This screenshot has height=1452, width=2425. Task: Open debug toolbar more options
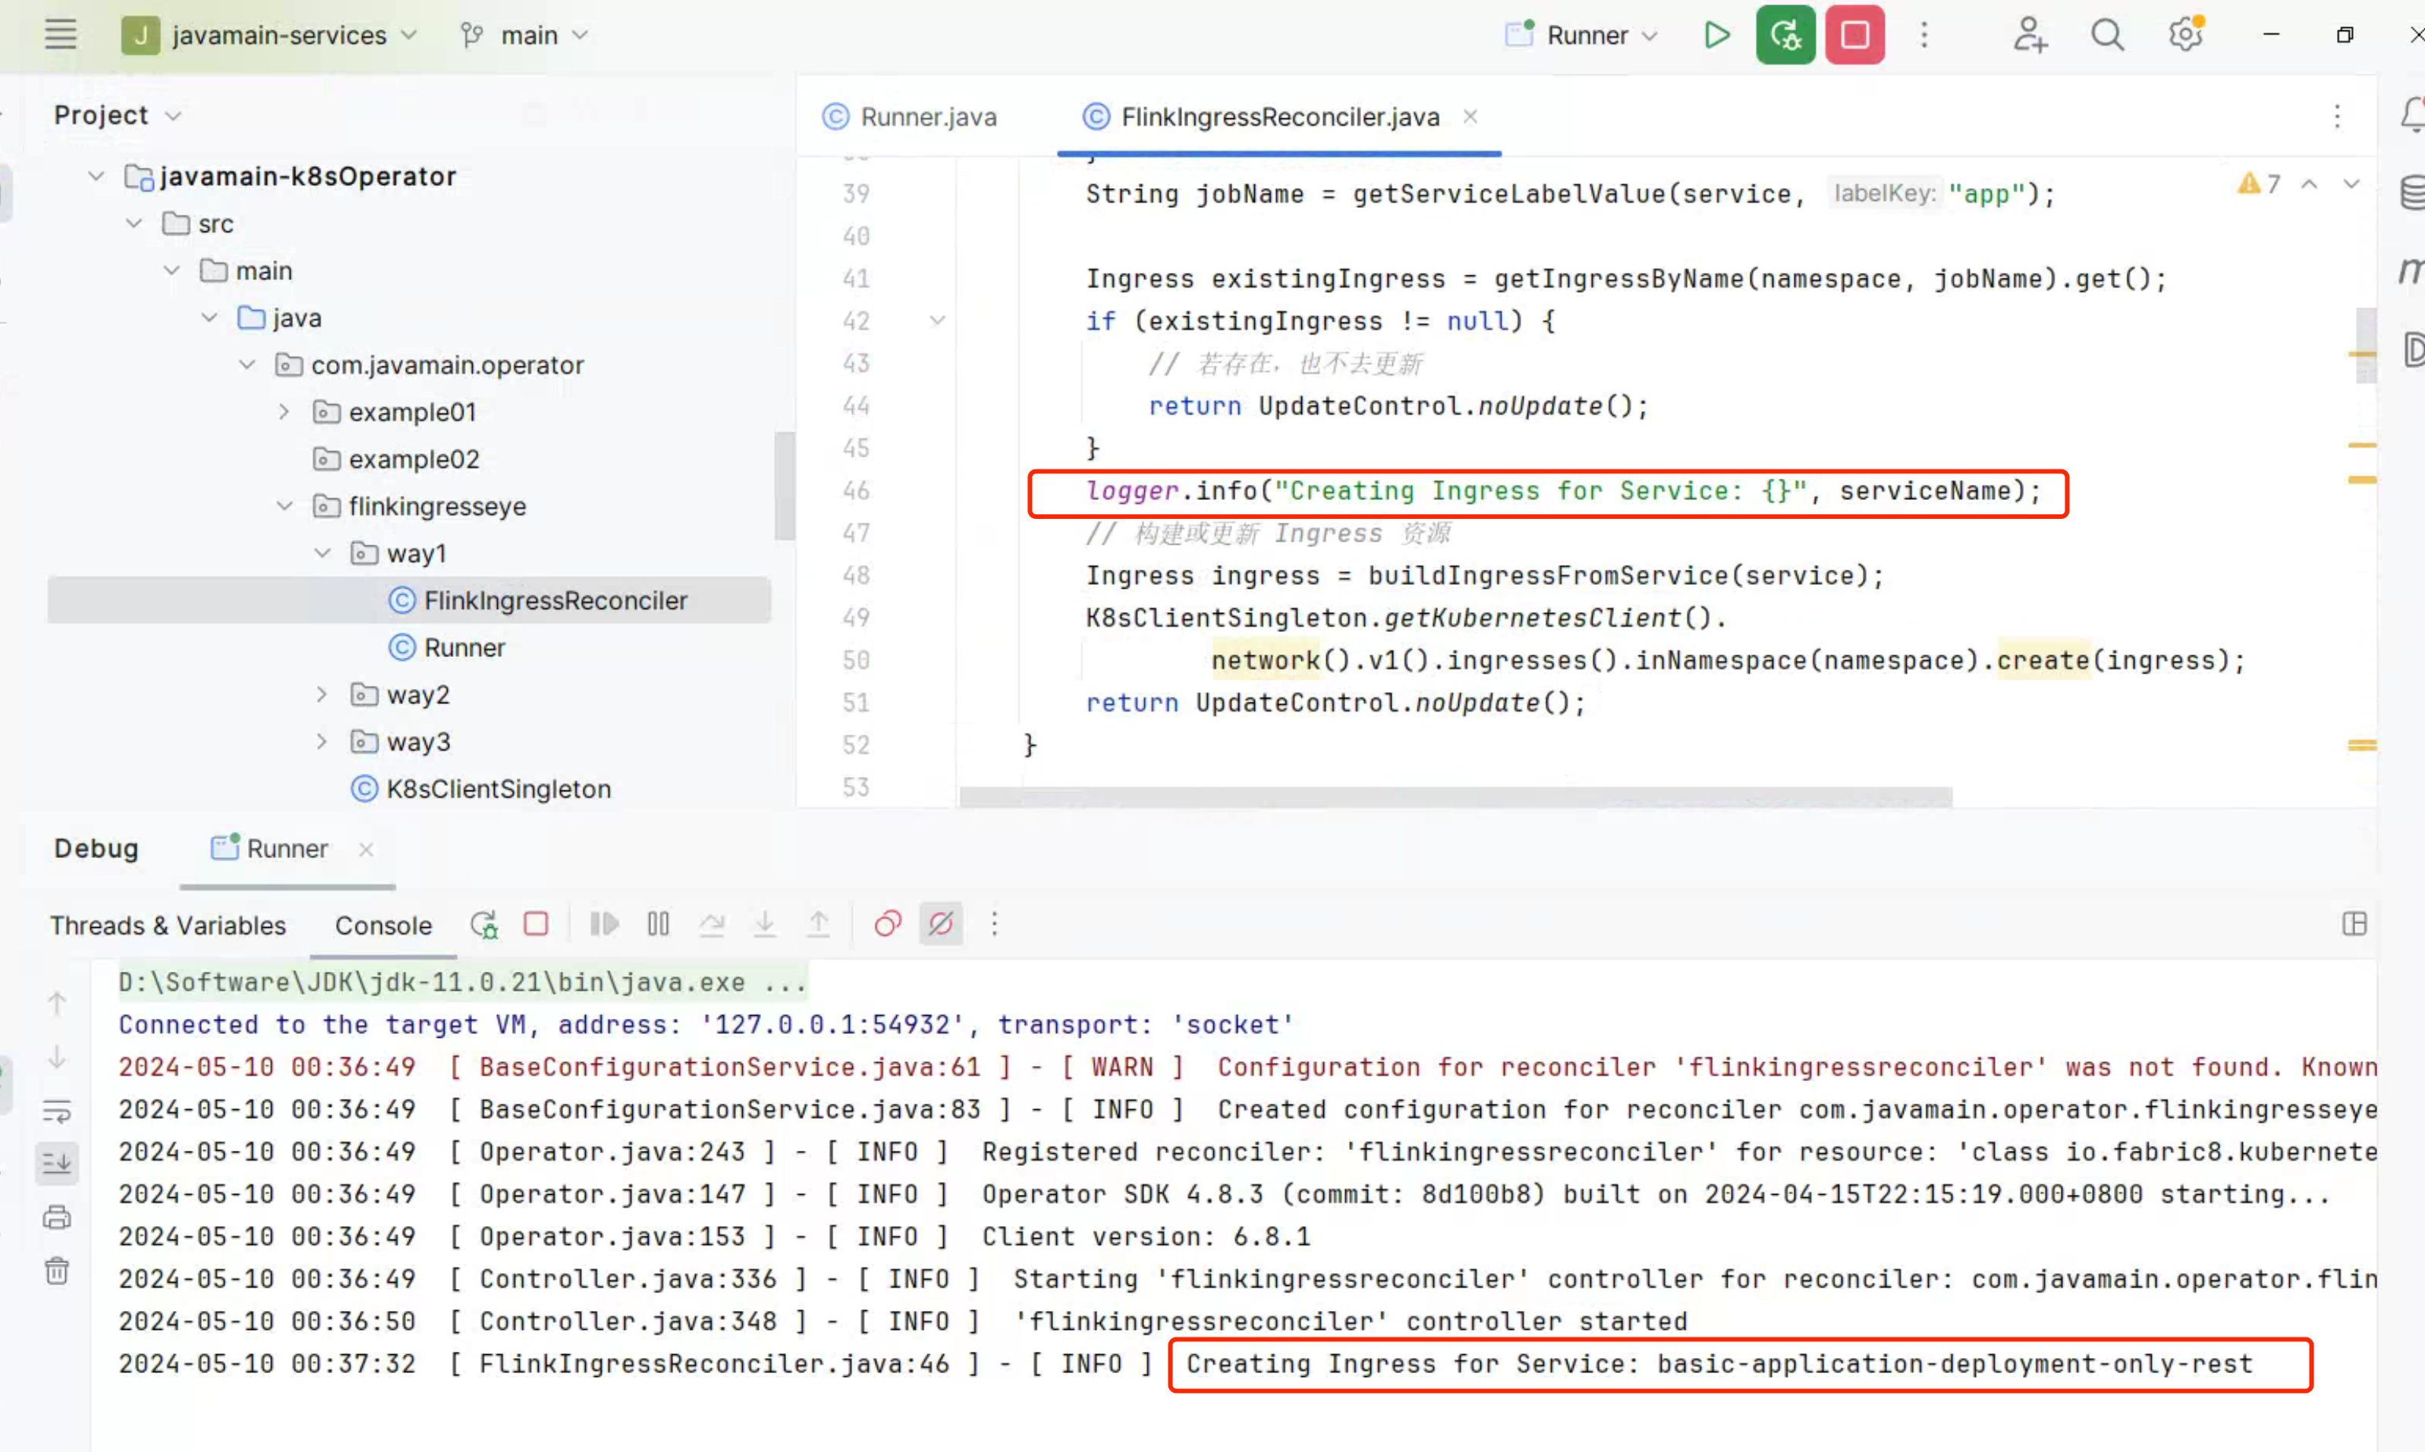pos(994,925)
